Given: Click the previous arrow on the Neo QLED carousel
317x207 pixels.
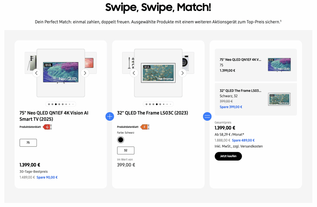Looking at the screenshot, I should pyautogui.click(x=36, y=73).
